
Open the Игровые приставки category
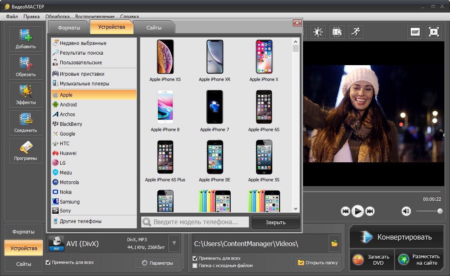click(94, 74)
